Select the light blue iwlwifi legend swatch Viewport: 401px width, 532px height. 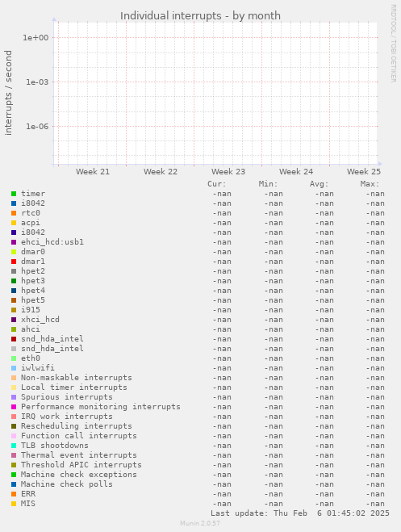tap(14, 368)
